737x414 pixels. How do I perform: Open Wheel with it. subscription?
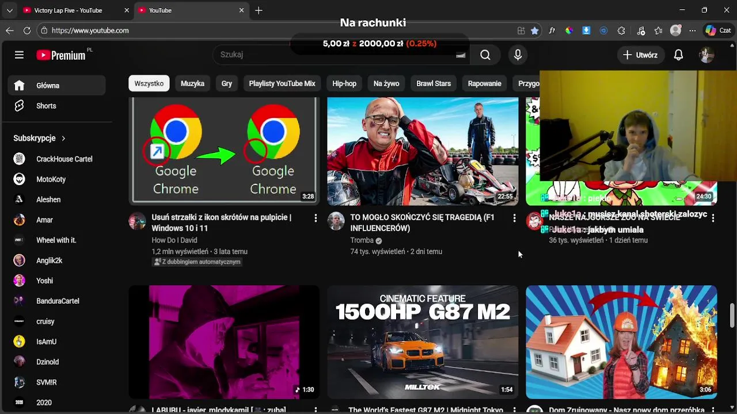(56, 240)
